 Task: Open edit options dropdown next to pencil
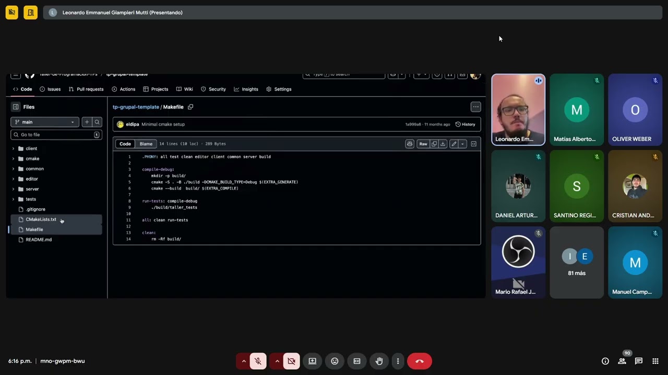coord(462,144)
